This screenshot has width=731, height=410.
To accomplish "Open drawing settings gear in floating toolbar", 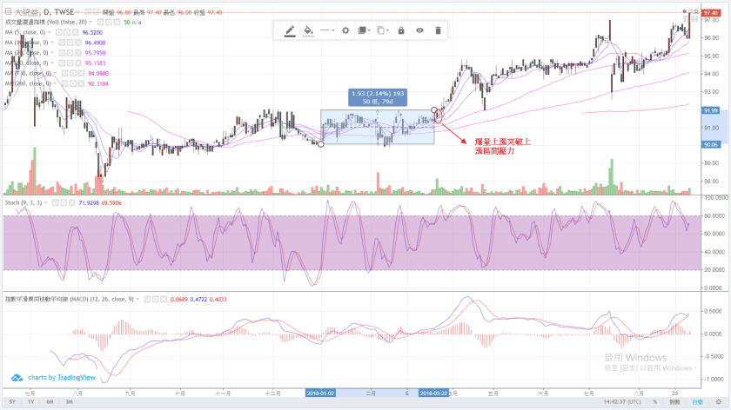I will pos(345,30).
